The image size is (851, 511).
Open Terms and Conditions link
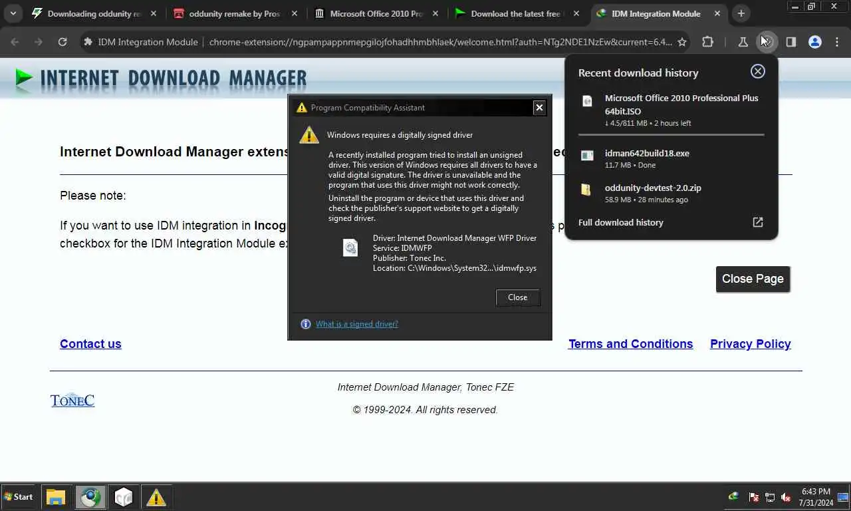click(x=630, y=344)
